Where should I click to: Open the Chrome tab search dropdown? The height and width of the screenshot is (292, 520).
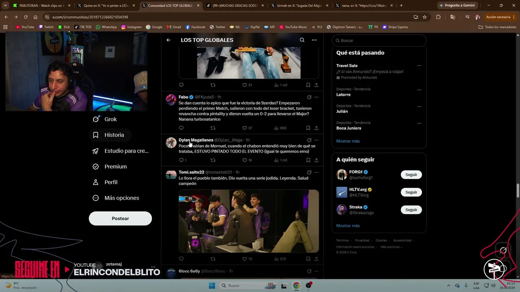click(x=5, y=6)
